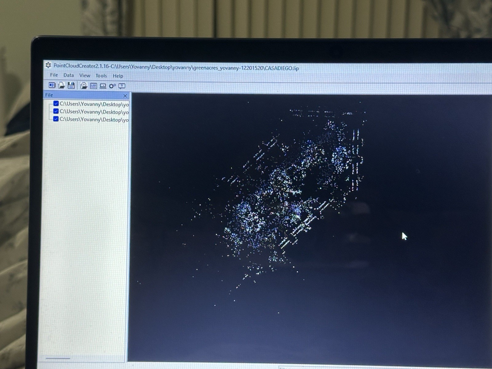Open the View menu
Screen dimensions: 492x369
pyautogui.click(x=85, y=76)
